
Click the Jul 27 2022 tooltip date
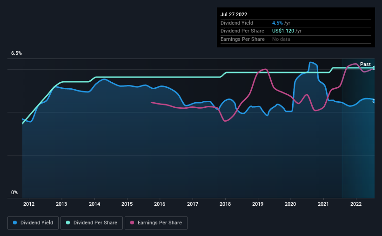[234, 14]
